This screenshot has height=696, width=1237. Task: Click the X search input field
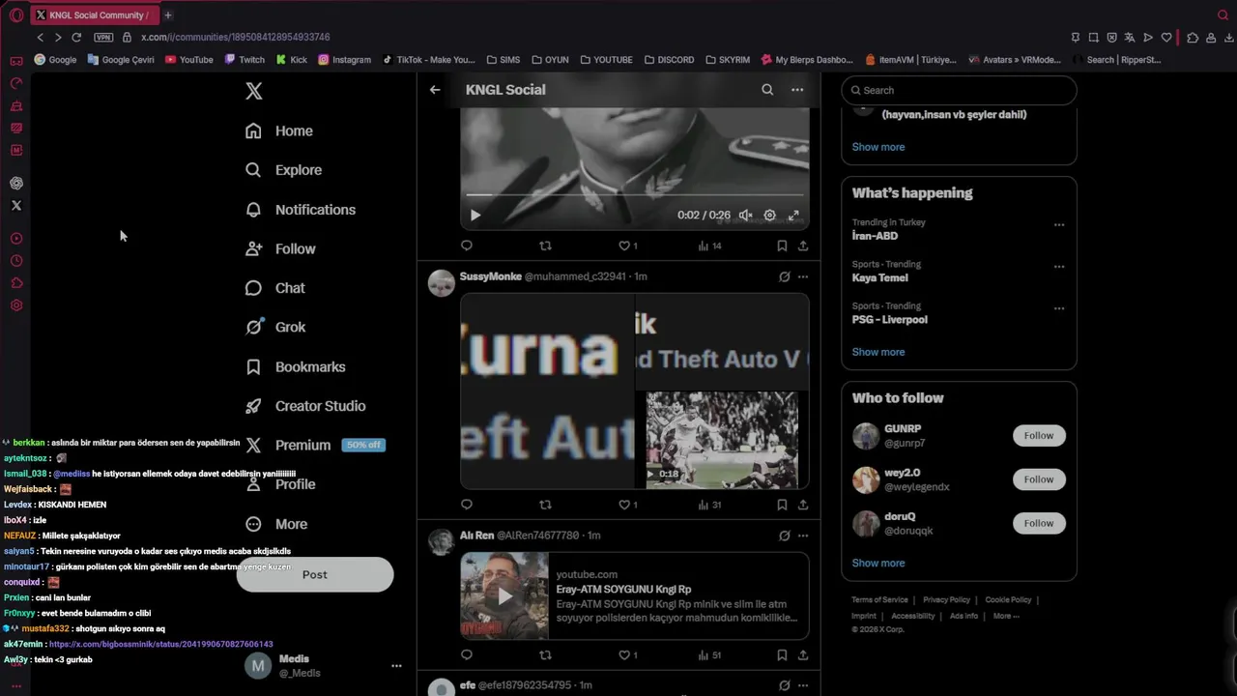[959, 90]
